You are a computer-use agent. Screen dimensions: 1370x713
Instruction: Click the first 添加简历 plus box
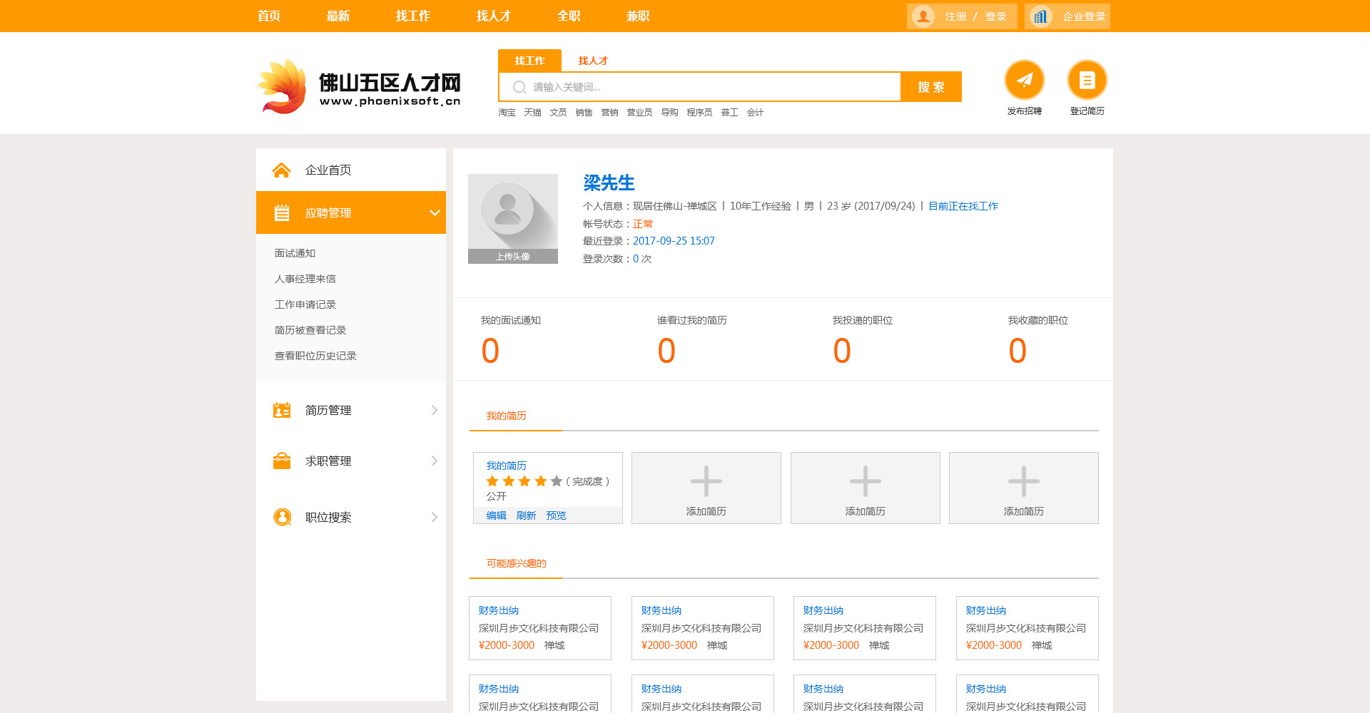[x=706, y=488]
